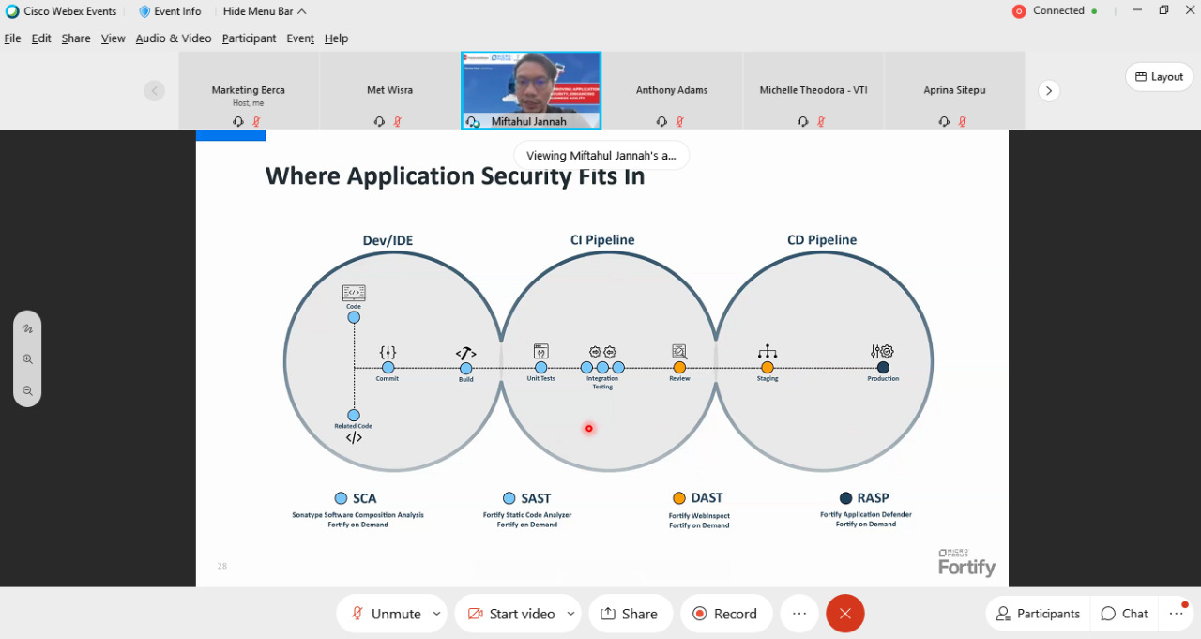Start video camera
The width and height of the screenshot is (1201, 639).
coord(511,614)
